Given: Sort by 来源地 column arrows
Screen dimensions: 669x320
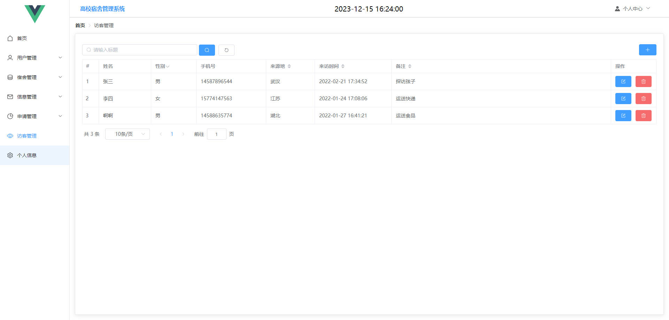Looking at the screenshot, I should click(x=289, y=66).
